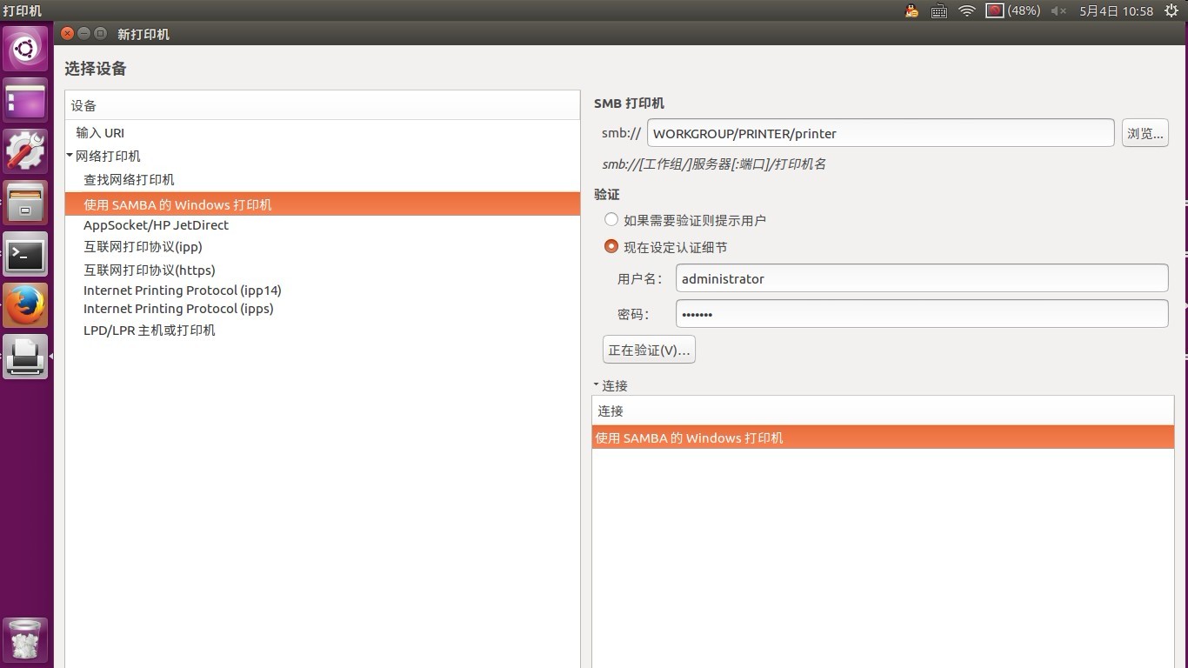This screenshot has width=1188, height=668.
Task: Open the system power gear menu
Action: click(1171, 10)
